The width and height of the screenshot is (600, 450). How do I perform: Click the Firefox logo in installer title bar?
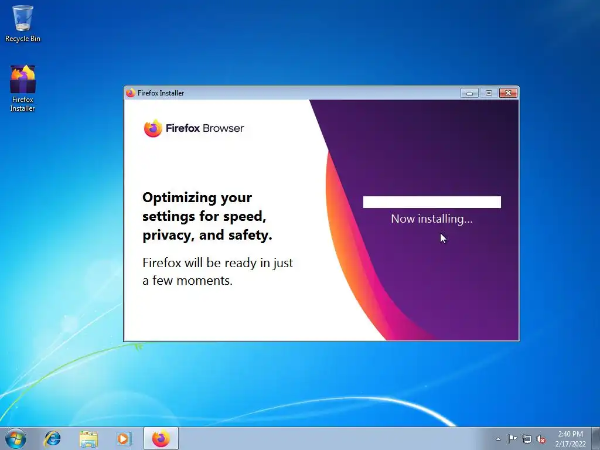(x=131, y=93)
